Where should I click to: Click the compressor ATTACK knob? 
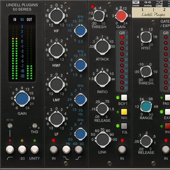[x=102, y=47]
